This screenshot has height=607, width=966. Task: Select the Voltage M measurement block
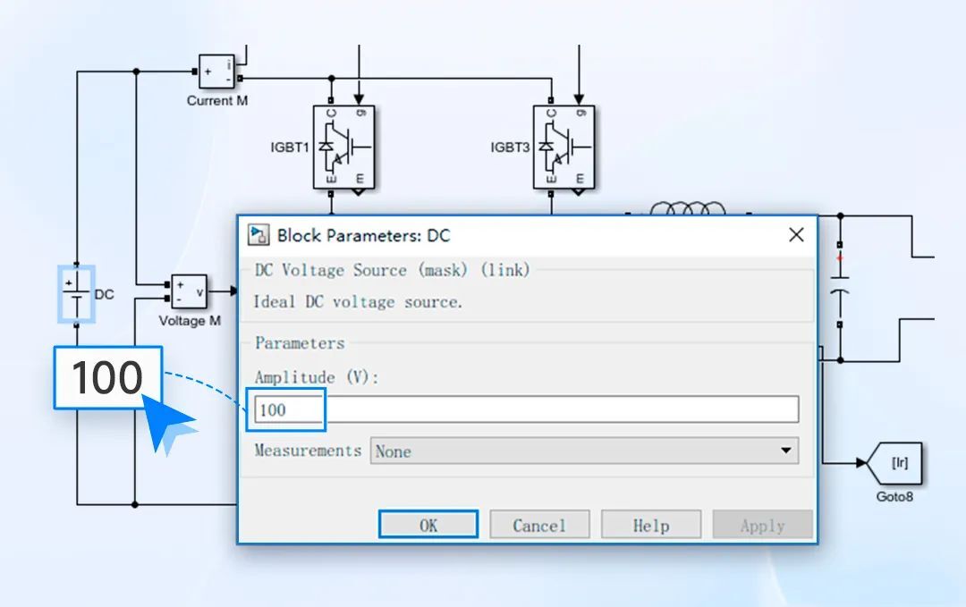(x=189, y=291)
